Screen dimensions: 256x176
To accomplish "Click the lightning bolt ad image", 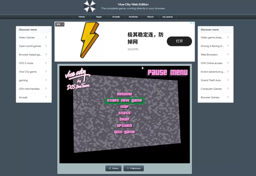I will [x=89, y=40].
